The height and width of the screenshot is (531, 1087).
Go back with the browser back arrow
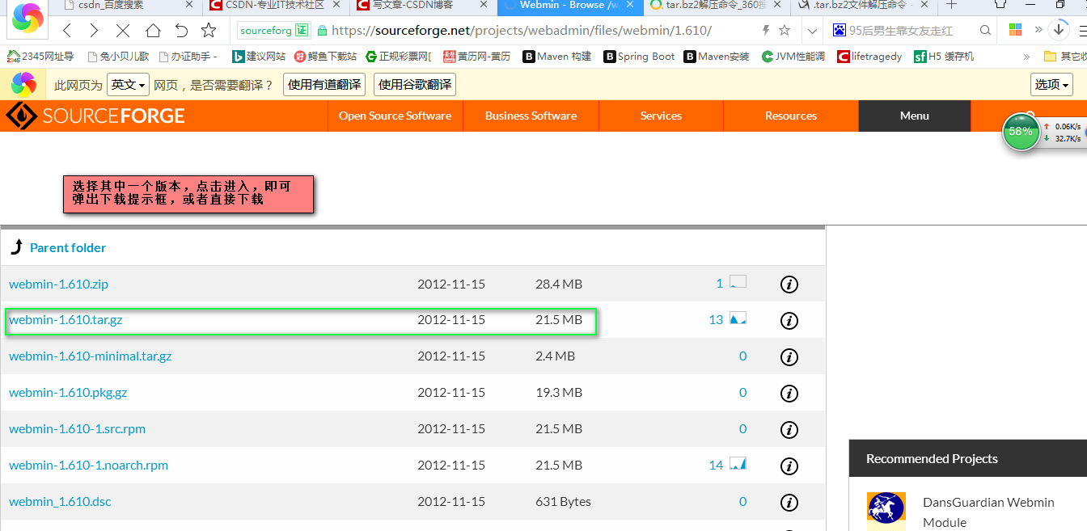tap(67, 31)
